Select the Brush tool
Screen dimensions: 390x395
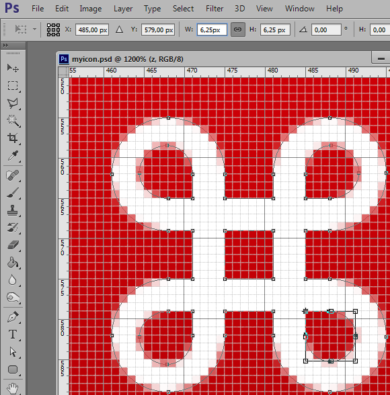[x=13, y=193]
